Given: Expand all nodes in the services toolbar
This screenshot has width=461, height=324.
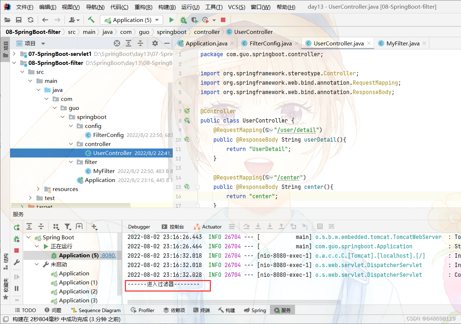Looking at the screenshot, I should pos(29,226).
